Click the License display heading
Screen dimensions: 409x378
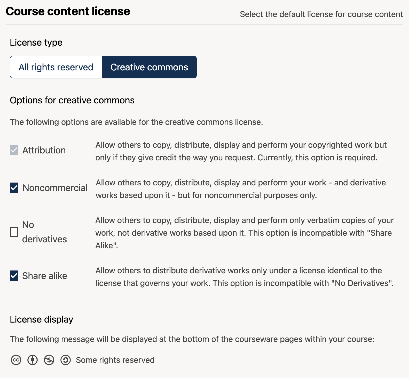(x=42, y=319)
